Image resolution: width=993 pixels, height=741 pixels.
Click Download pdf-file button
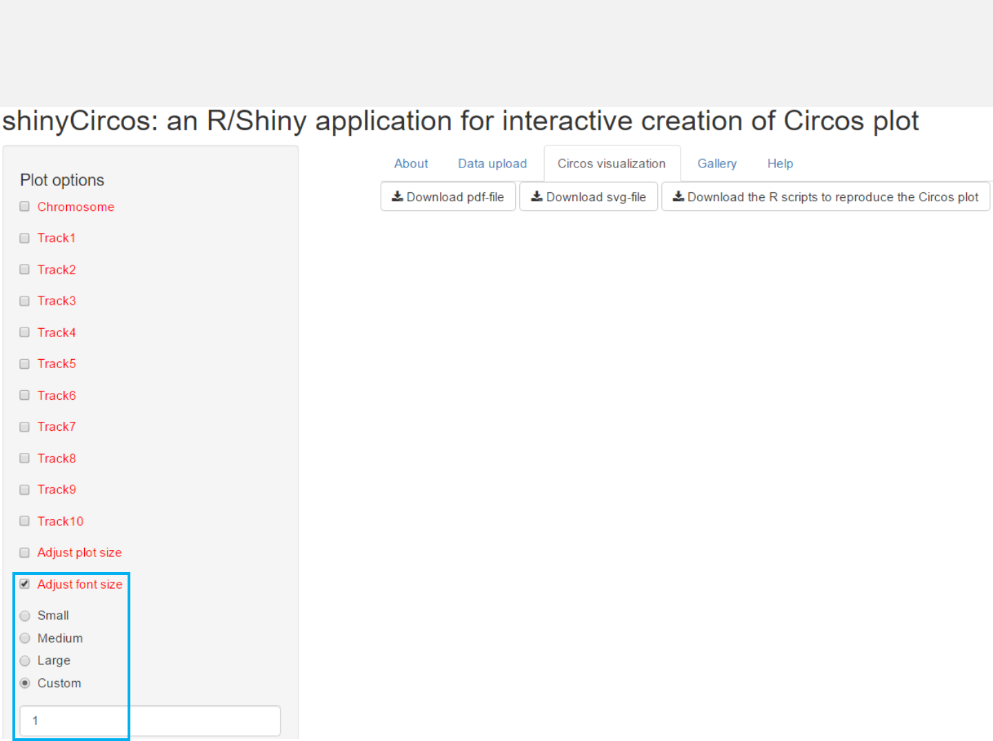click(448, 196)
